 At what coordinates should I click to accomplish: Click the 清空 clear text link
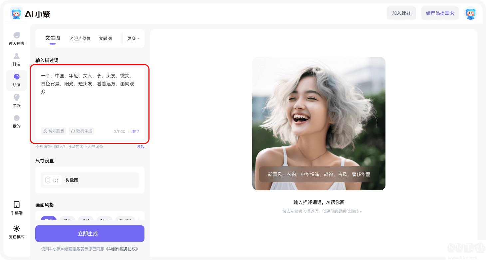click(135, 131)
